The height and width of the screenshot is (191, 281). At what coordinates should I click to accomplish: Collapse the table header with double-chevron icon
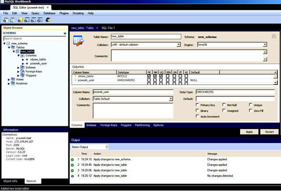274,37
